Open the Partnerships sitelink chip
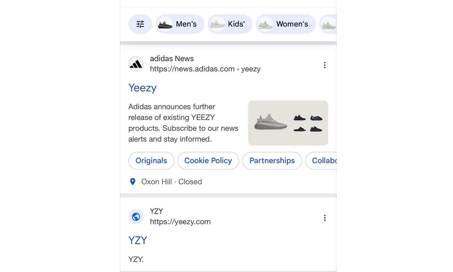The height and width of the screenshot is (272, 453). [x=272, y=160]
